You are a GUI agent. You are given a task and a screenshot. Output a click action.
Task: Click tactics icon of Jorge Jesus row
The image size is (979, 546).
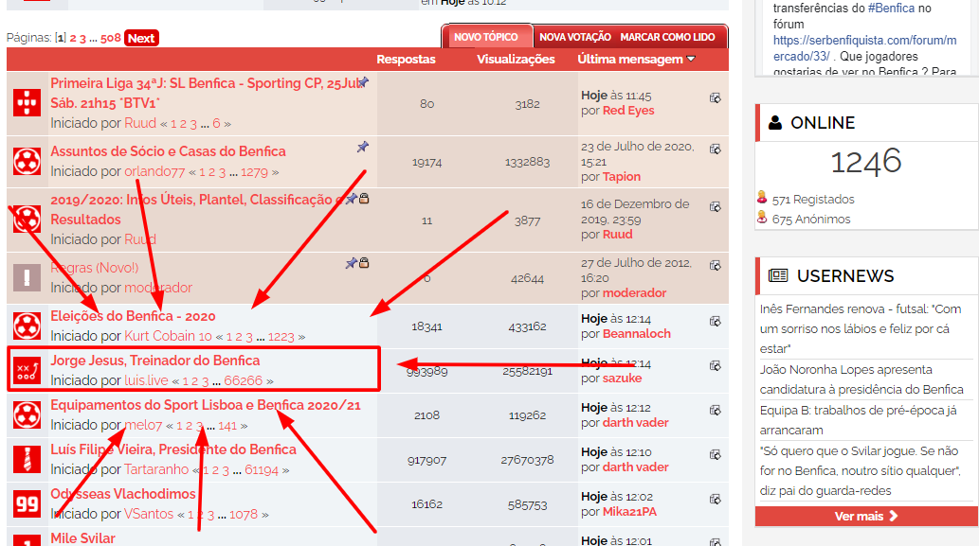click(27, 370)
